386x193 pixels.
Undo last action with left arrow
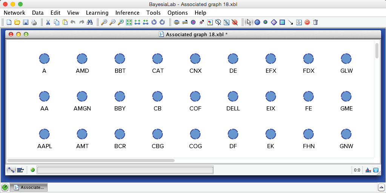point(73,22)
